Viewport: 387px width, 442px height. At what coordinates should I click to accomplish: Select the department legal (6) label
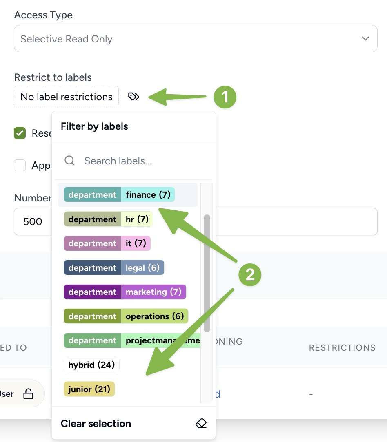(x=114, y=267)
